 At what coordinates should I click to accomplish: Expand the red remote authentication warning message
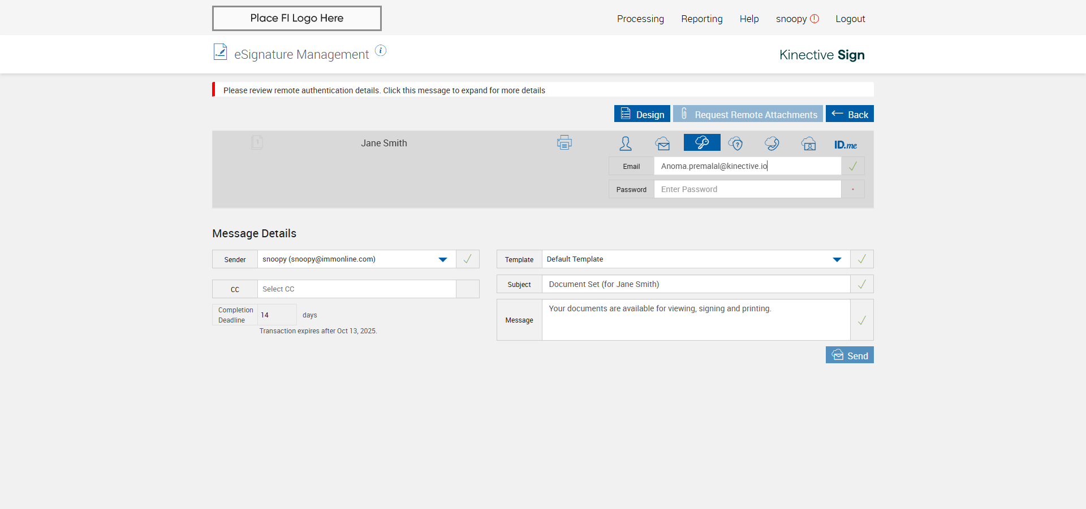coord(384,90)
